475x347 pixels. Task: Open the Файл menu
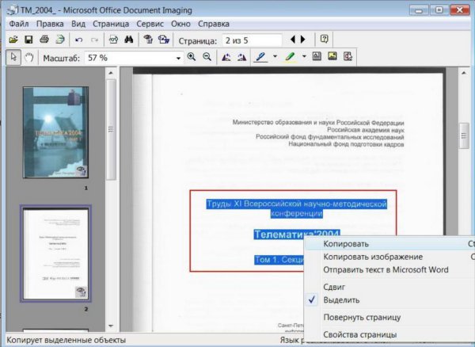[x=19, y=24]
